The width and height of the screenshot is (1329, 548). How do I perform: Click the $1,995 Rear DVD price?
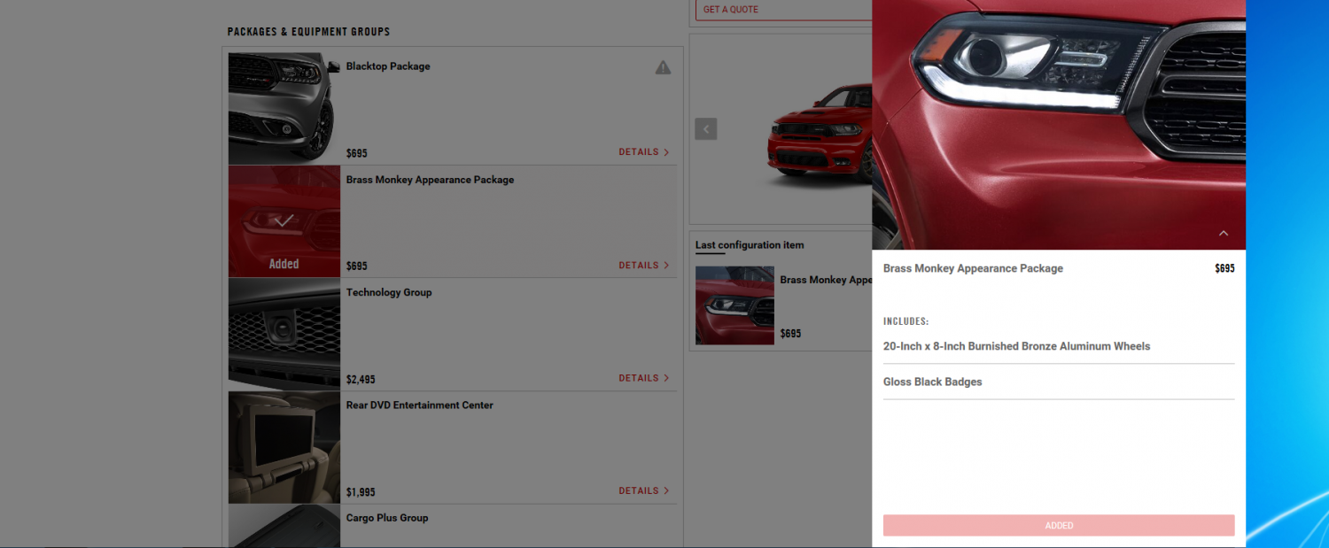point(361,492)
